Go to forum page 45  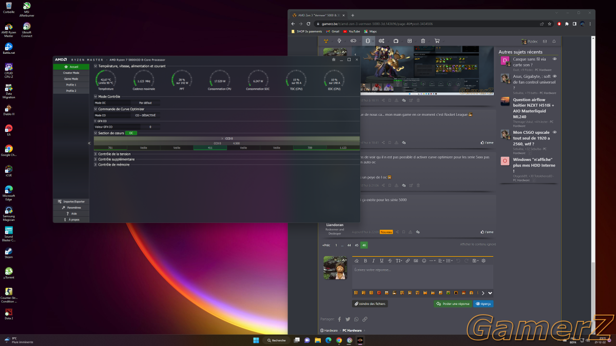click(357, 245)
